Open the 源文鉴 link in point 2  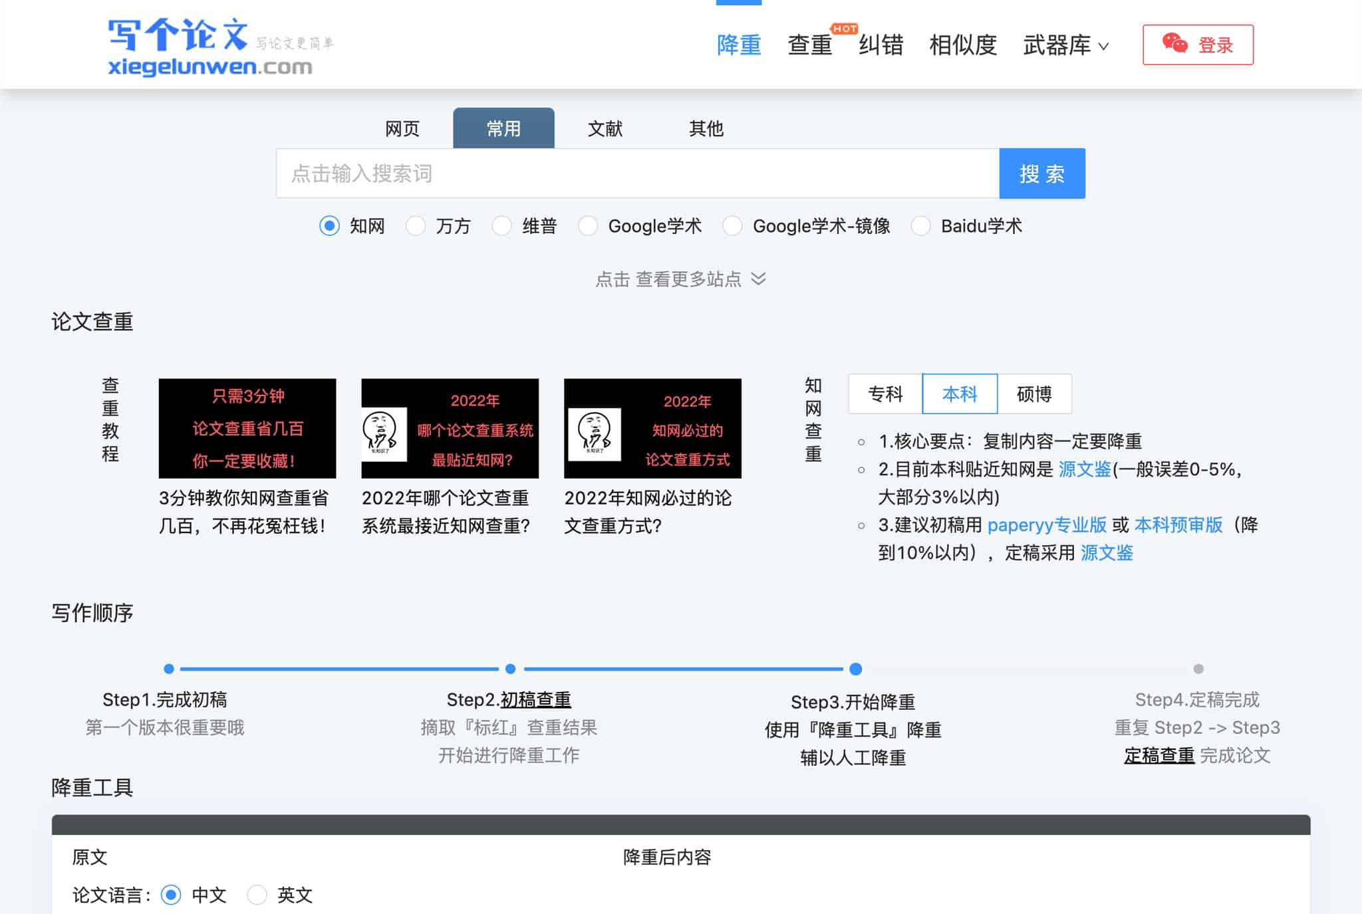click(1085, 469)
